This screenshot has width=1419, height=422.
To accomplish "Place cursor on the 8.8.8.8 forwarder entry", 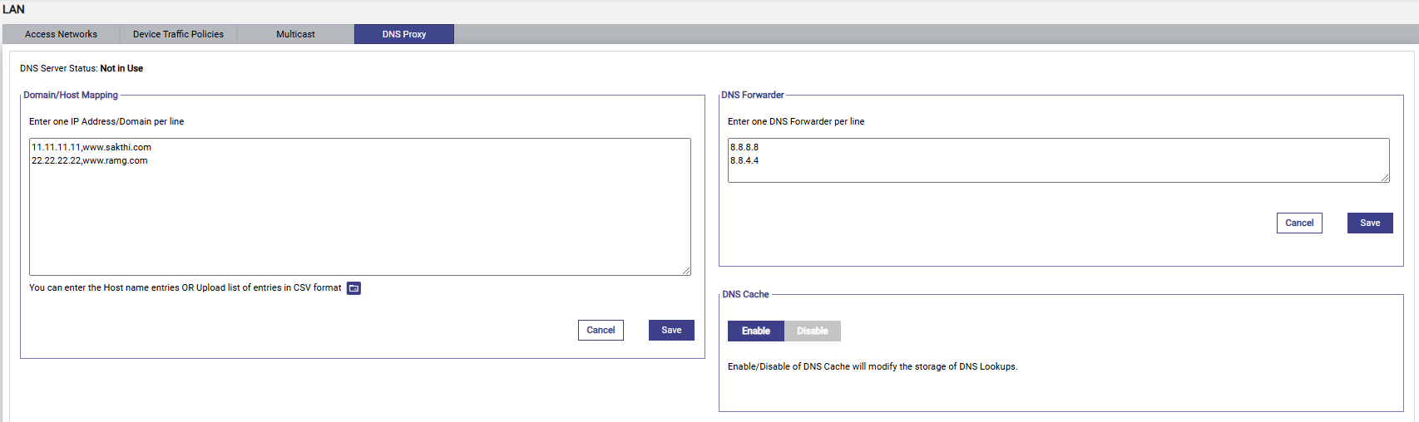I will (744, 147).
